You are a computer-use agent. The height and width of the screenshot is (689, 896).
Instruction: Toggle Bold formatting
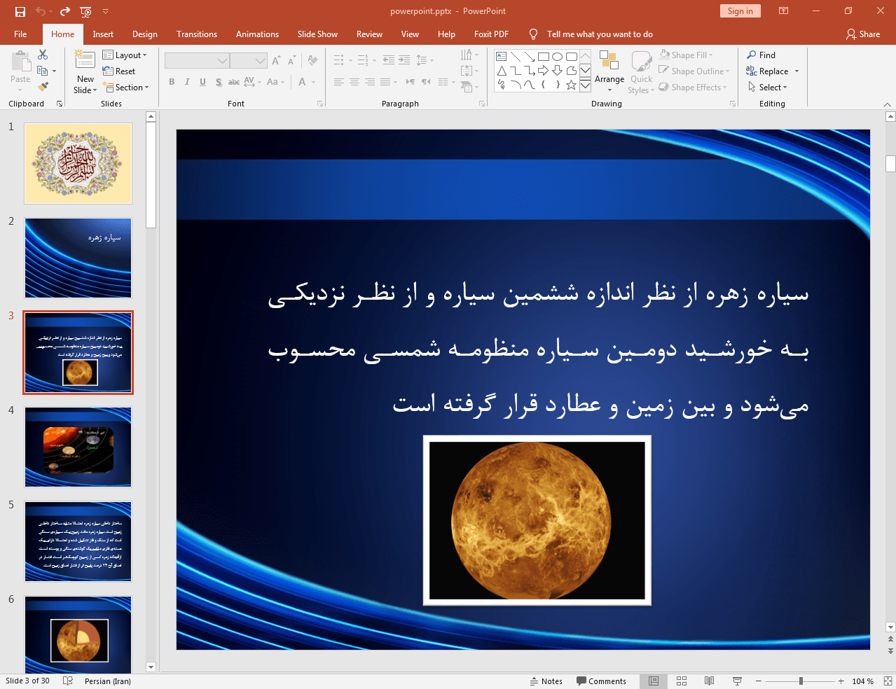click(172, 82)
